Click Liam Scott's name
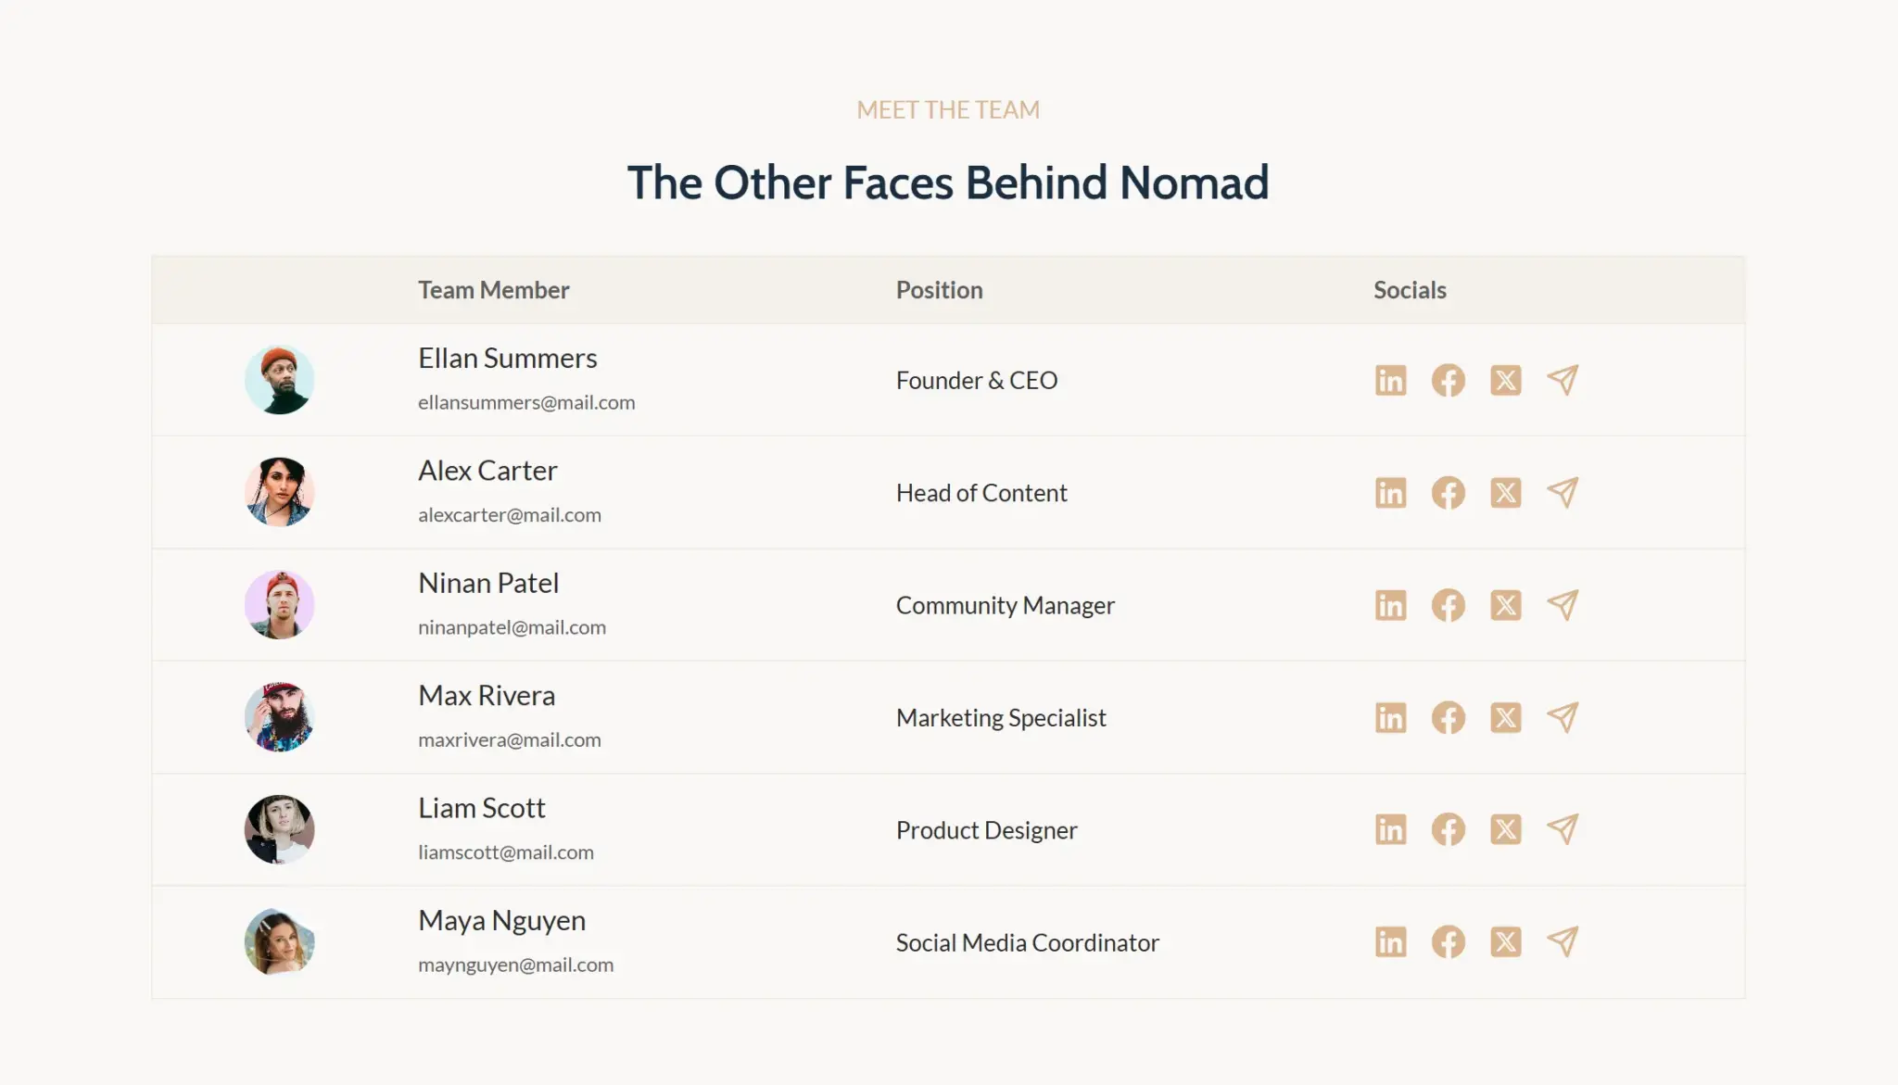The height and width of the screenshot is (1085, 1898). tap(481, 808)
